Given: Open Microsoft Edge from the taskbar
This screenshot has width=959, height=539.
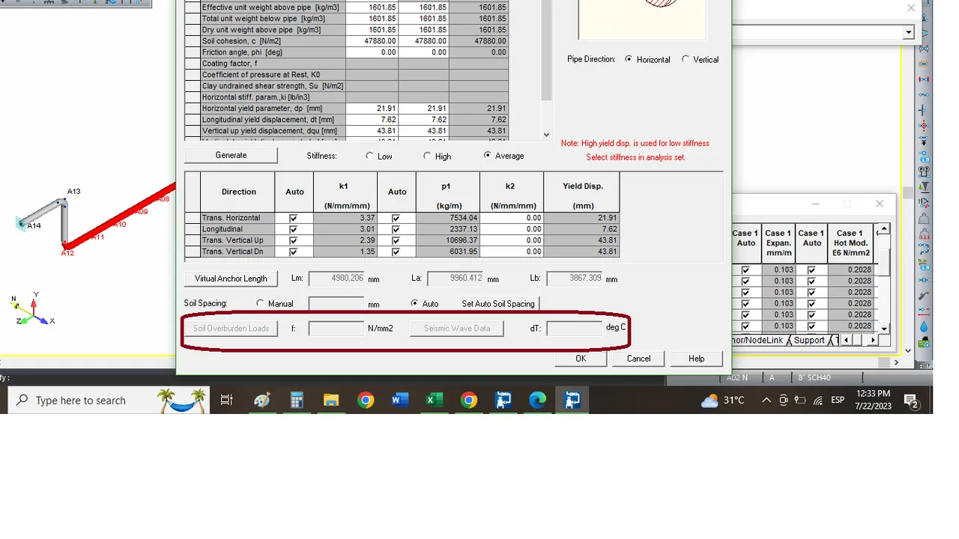Looking at the screenshot, I should [x=537, y=401].
